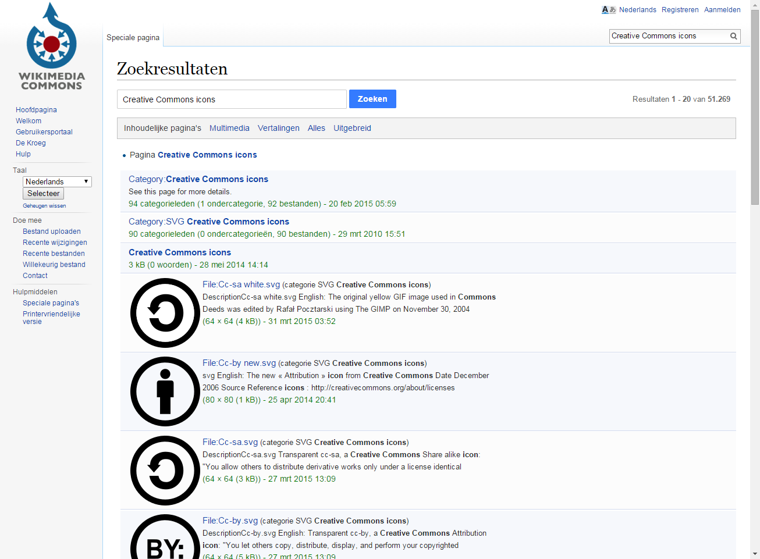Switch to the Speciale pagina tab
This screenshot has width=760, height=559.
coord(133,38)
